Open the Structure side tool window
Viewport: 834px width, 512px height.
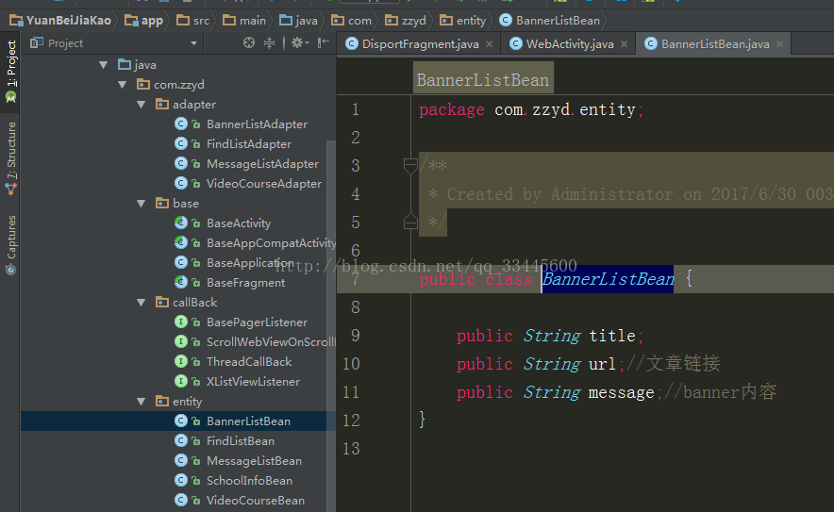[x=10, y=157]
